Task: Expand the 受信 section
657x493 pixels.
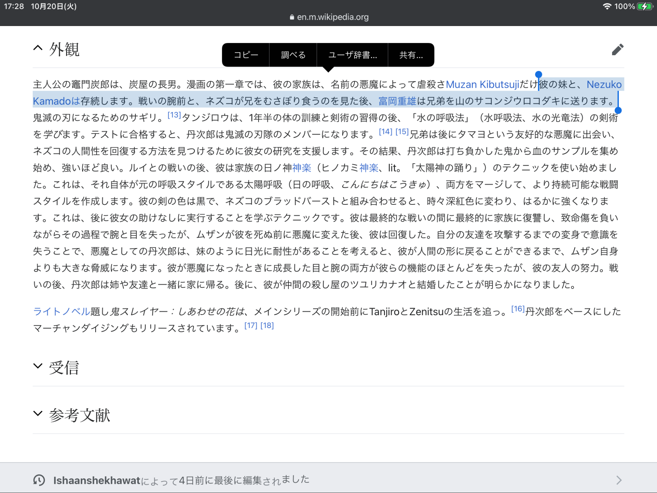Action: [x=38, y=366]
